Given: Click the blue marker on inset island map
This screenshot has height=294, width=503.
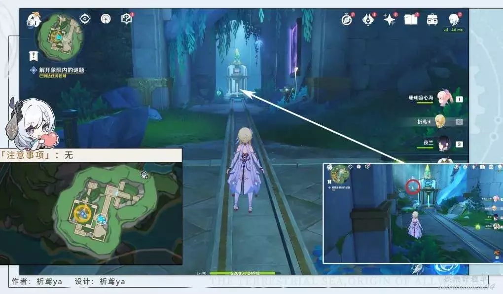Looking at the screenshot, I should (x=102, y=218).
